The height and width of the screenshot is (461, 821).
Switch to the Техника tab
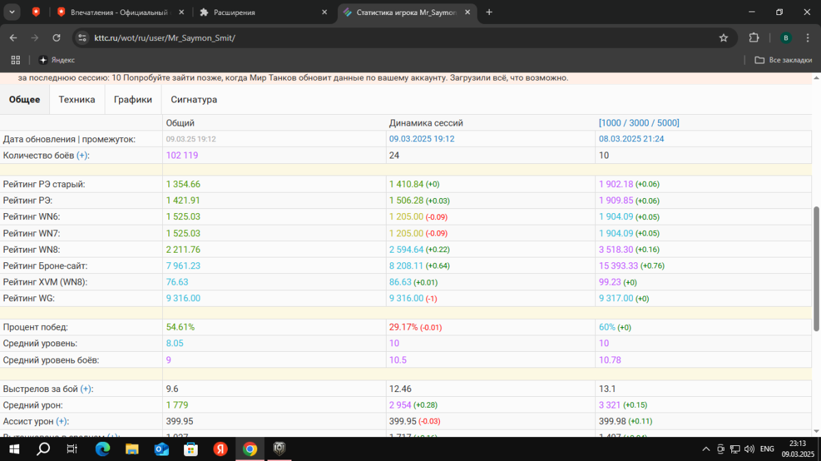click(77, 100)
